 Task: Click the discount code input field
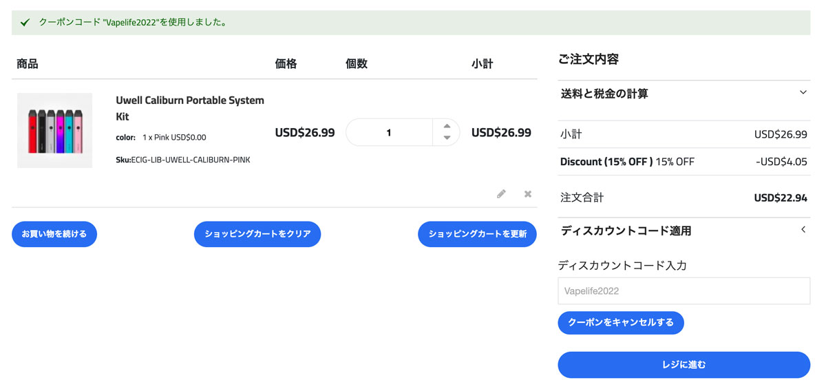tap(684, 291)
